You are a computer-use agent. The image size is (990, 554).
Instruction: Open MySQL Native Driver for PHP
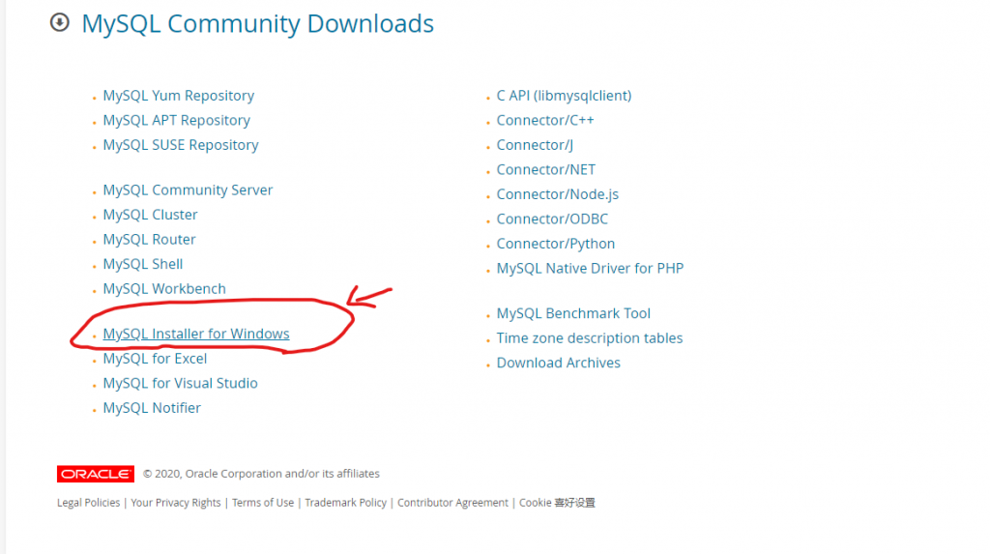[590, 268]
